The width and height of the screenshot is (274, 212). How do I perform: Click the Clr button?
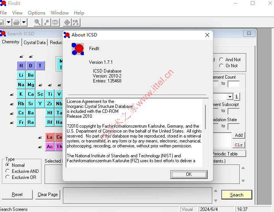[x=239, y=145]
